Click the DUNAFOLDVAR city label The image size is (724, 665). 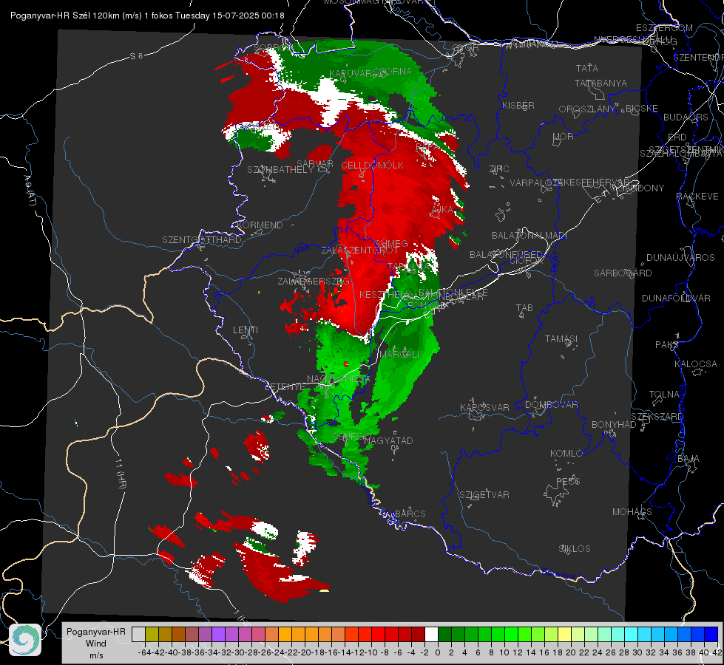pyautogui.click(x=676, y=298)
